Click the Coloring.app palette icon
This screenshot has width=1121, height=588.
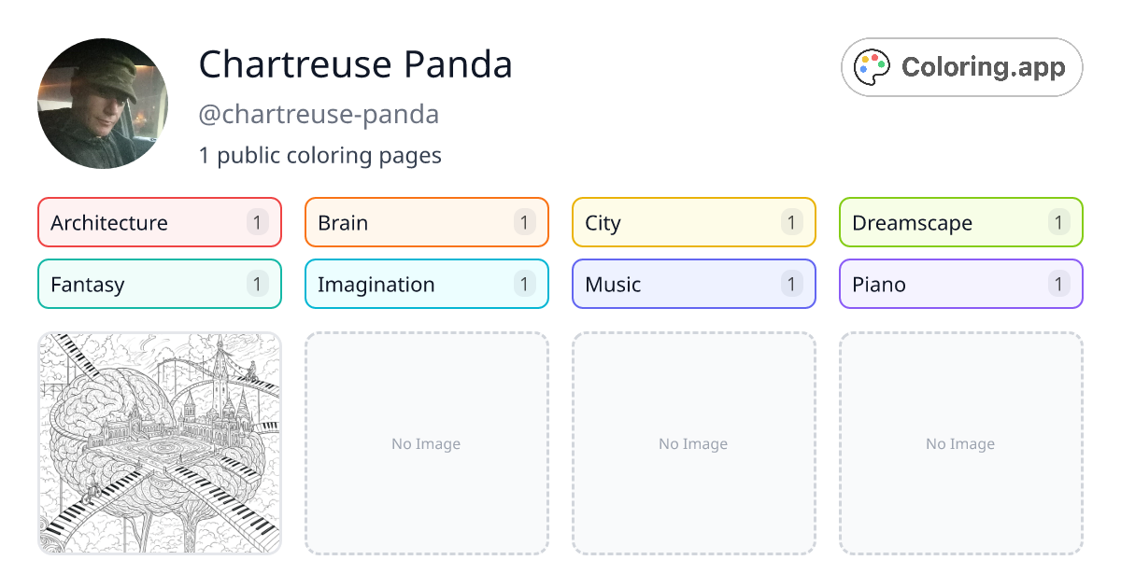873,67
